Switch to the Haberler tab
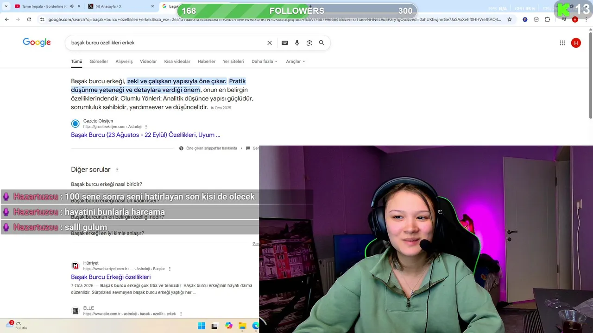593x333 pixels. (207, 62)
